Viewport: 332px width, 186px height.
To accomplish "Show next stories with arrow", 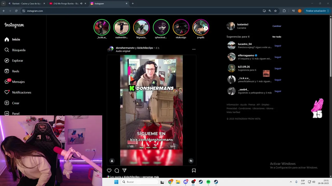I will (x=206, y=28).
